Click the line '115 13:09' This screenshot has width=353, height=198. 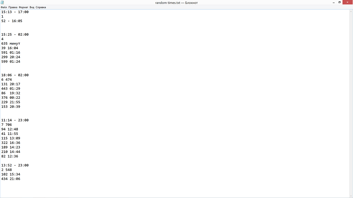pos(11,138)
